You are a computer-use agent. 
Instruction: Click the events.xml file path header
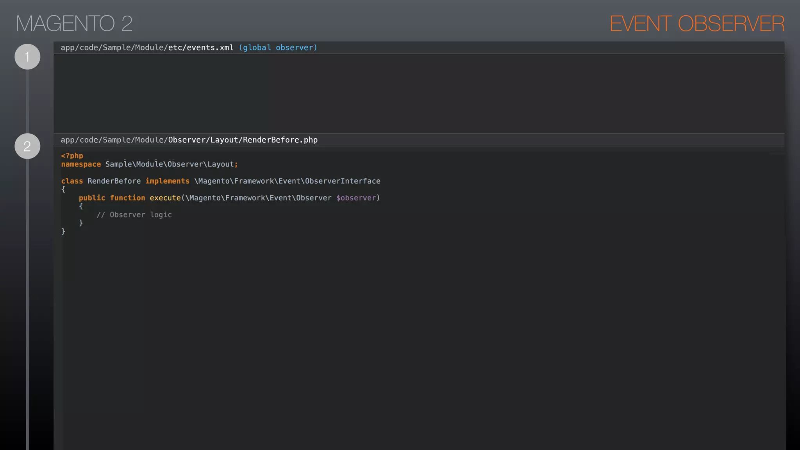(x=189, y=48)
